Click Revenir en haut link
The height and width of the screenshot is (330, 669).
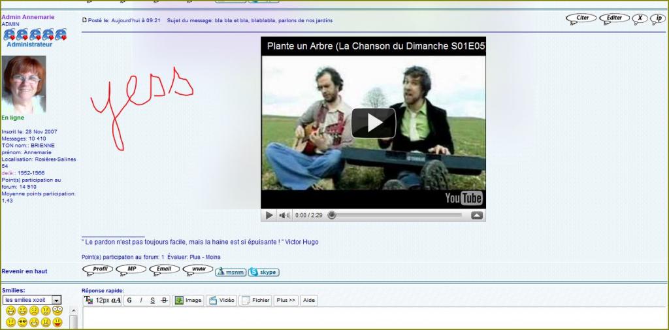pos(24,271)
